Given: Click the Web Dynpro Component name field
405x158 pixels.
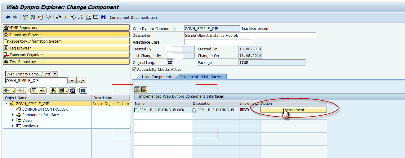Looking at the screenshot, I should tap(212, 28).
